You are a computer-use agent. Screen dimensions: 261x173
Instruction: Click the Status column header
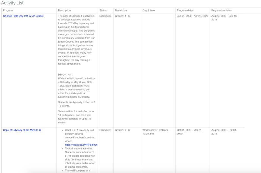point(103,10)
